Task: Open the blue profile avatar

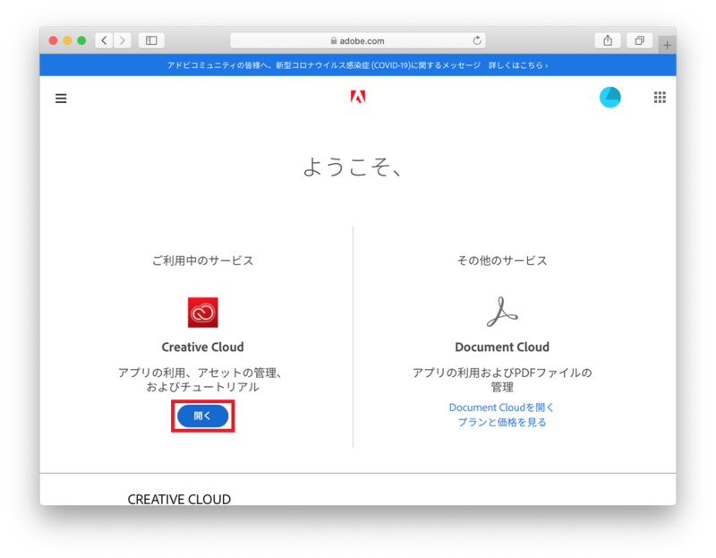Action: tap(609, 98)
